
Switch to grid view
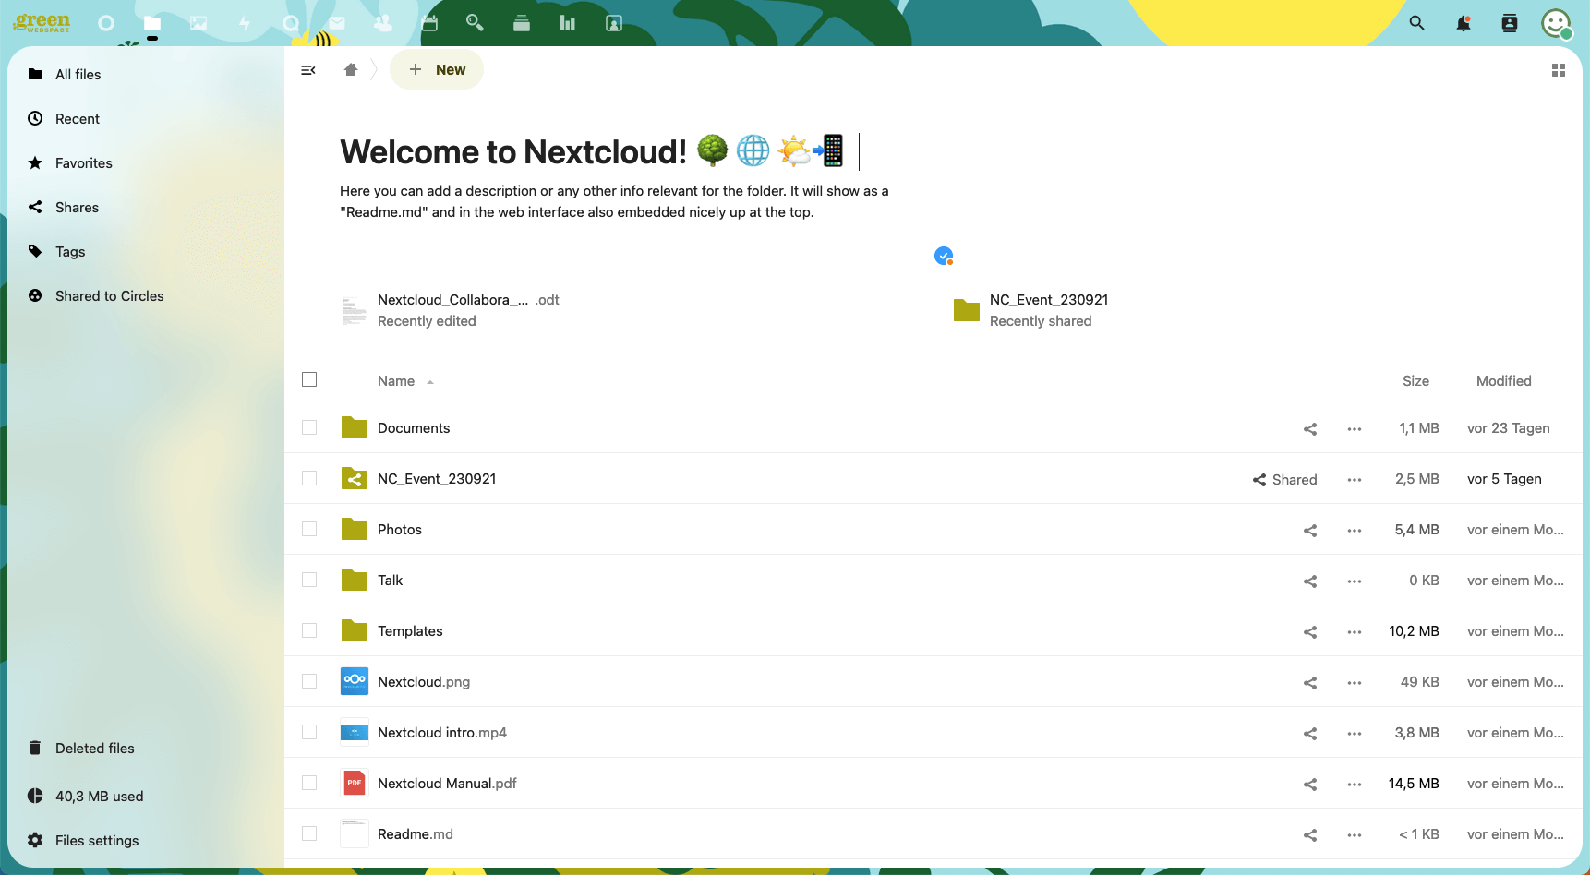(x=1559, y=70)
